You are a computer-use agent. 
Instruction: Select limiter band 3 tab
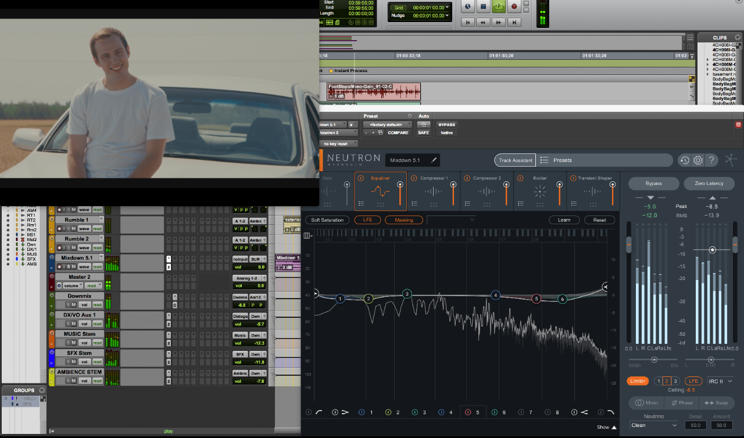coord(675,380)
